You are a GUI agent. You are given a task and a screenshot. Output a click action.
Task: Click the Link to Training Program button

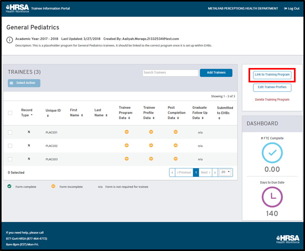(272, 75)
